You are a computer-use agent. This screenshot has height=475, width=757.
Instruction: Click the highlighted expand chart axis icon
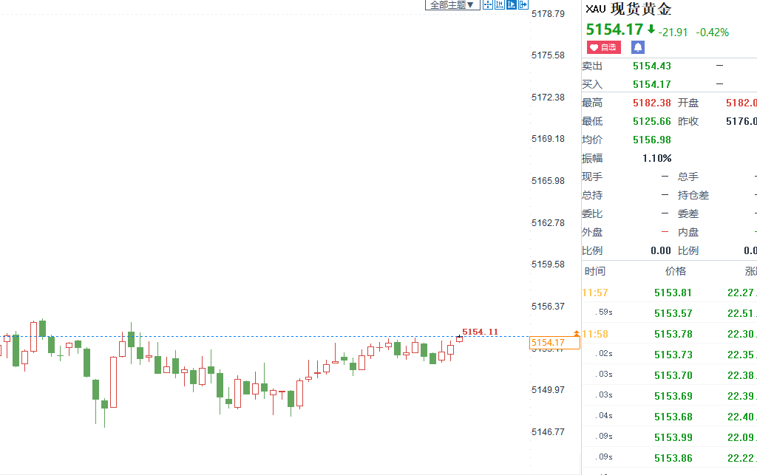pos(512,5)
